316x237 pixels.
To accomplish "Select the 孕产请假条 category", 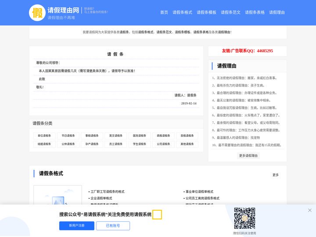I will [x=92, y=144].
